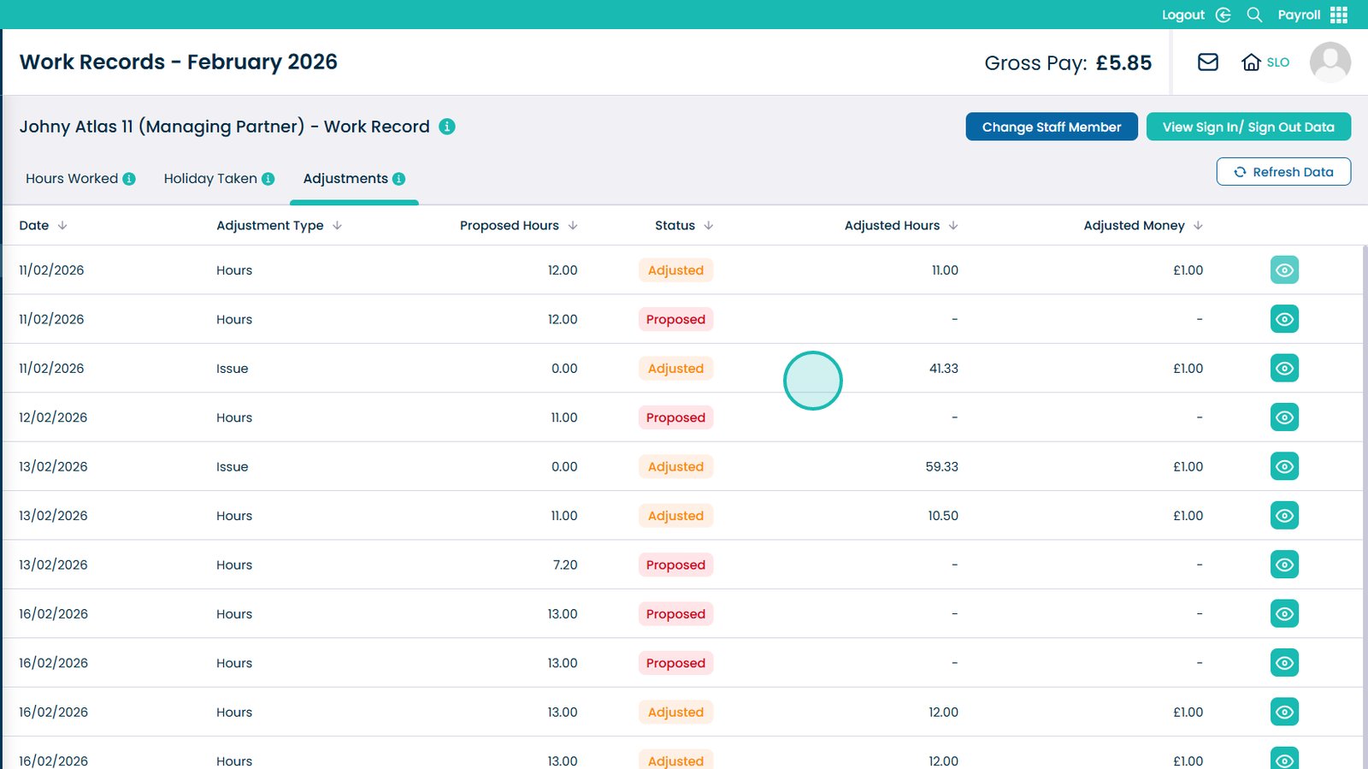
Task: Click info icon next to Holiday Taken
Action: pos(268,179)
